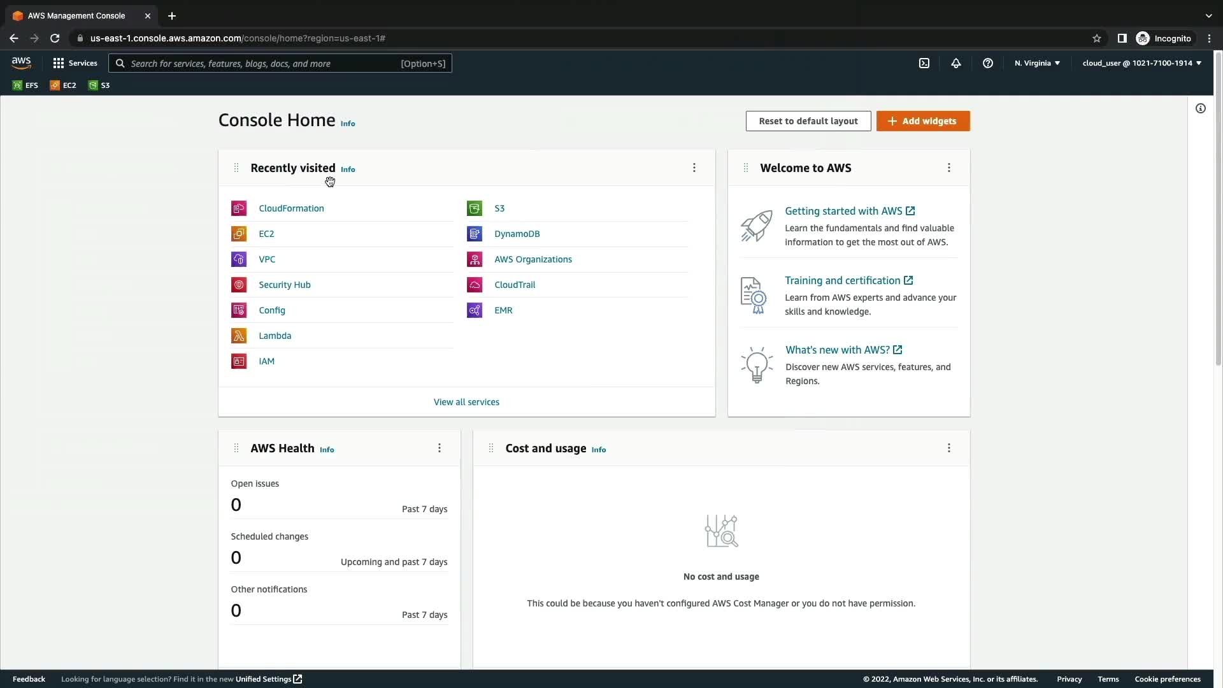The width and height of the screenshot is (1223, 688).
Task: Open the CloudShell terminal icon
Action: pyautogui.click(x=924, y=63)
